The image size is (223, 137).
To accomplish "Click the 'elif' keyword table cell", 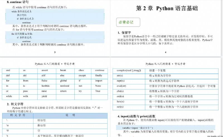I will [47, 77].
